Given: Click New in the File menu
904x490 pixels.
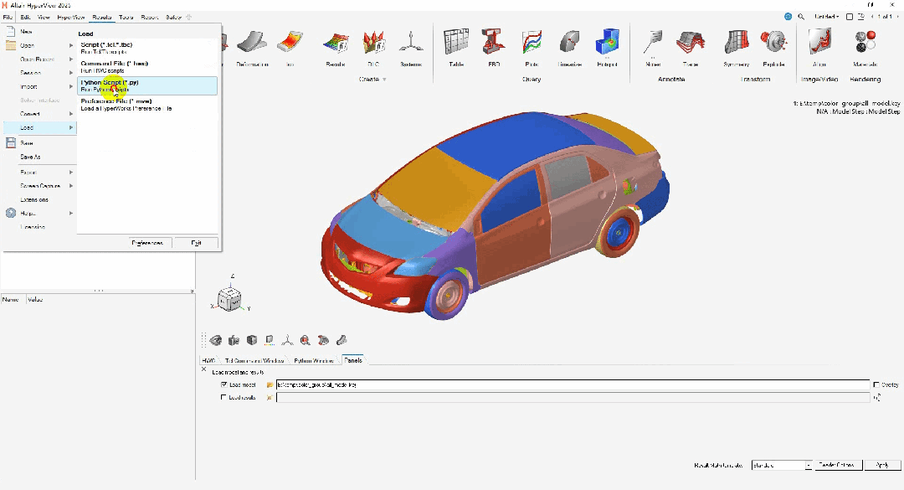Looking at the screenshot, I should 39,32.
